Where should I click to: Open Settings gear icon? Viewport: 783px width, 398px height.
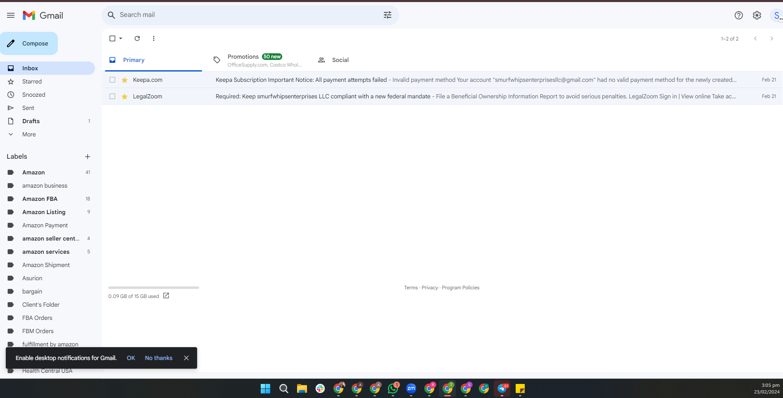(757, 15)
